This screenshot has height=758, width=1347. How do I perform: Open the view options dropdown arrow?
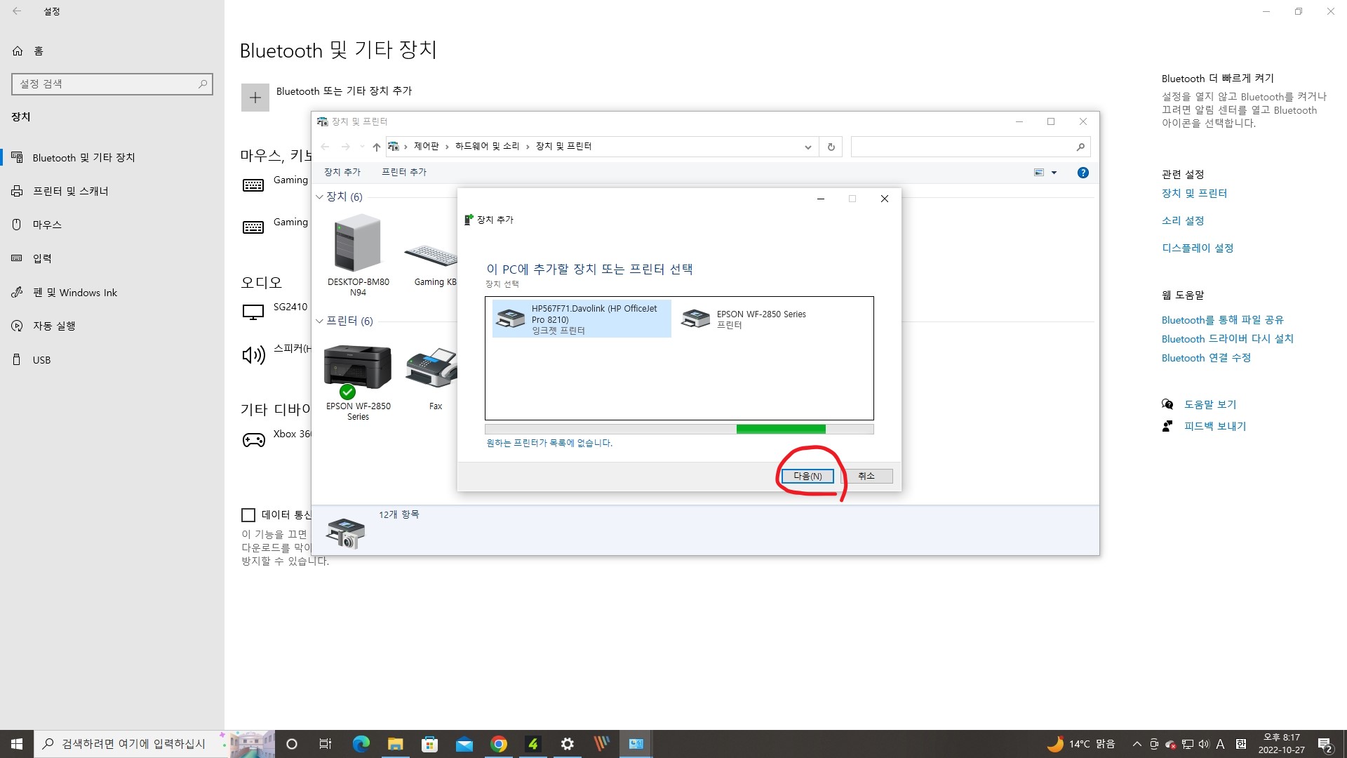tap(1054, 173)
